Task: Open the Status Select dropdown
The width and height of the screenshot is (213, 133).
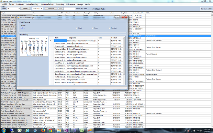Action: coord(19,9)
